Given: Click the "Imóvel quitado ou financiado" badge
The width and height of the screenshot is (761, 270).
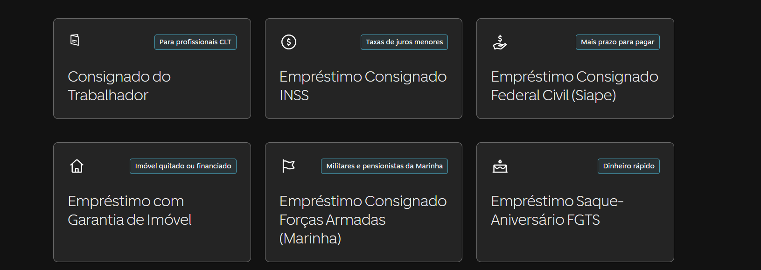Looking at the screenshot, I should tap(183, 166).
